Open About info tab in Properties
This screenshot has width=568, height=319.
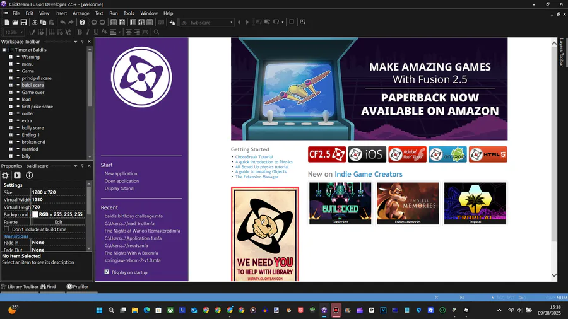click(x=29, y=175)
